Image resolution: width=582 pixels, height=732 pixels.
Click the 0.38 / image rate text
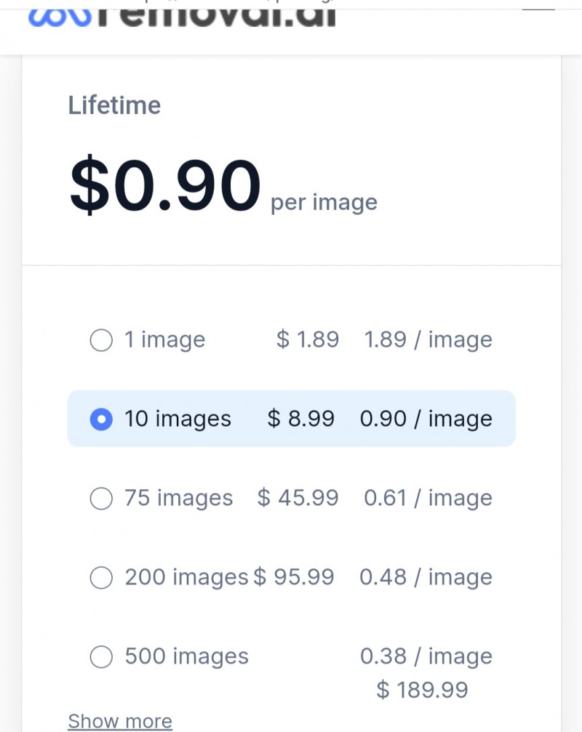[426, 657]
